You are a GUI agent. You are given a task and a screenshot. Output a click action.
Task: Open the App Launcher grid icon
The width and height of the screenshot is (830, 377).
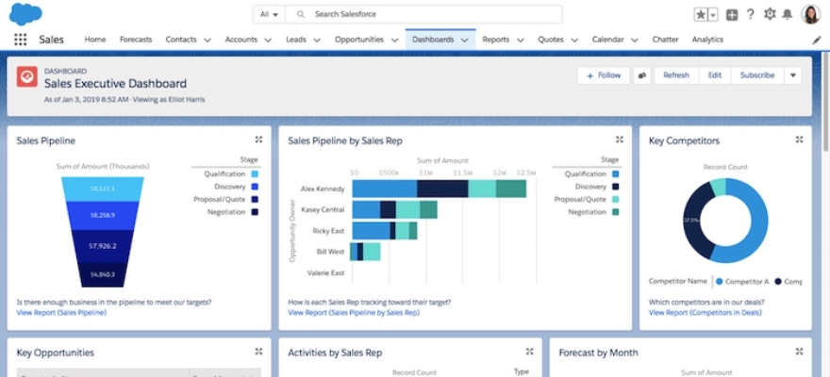(20, 40)
